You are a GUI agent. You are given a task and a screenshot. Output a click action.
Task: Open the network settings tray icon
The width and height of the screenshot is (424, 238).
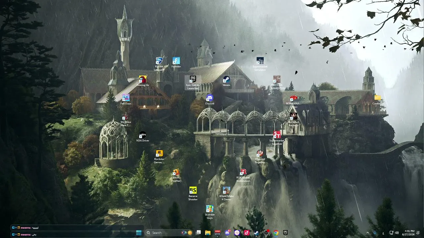pyautogui.click(x=391, y=233)
